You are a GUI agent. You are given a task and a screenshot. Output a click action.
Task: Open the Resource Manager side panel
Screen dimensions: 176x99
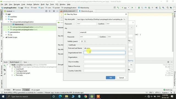coord(1,29)
